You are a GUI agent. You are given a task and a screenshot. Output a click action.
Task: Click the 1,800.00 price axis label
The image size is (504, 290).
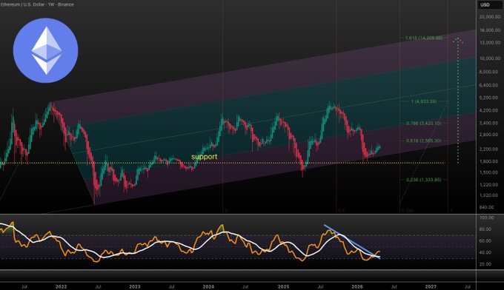(x=489, y=161)
